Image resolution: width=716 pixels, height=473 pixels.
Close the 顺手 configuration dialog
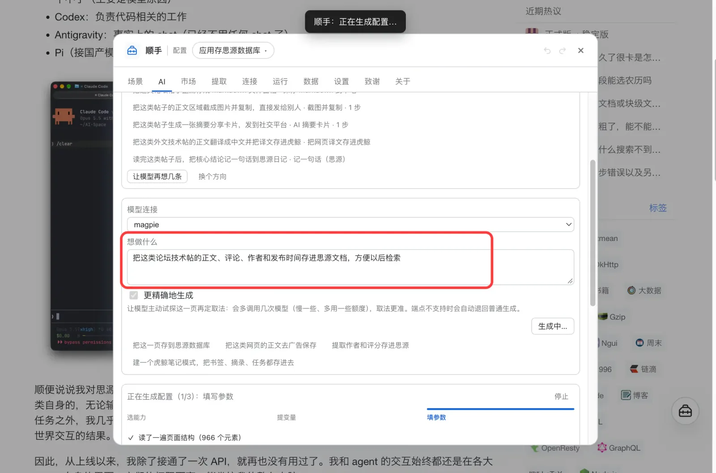tap(581, 51)
